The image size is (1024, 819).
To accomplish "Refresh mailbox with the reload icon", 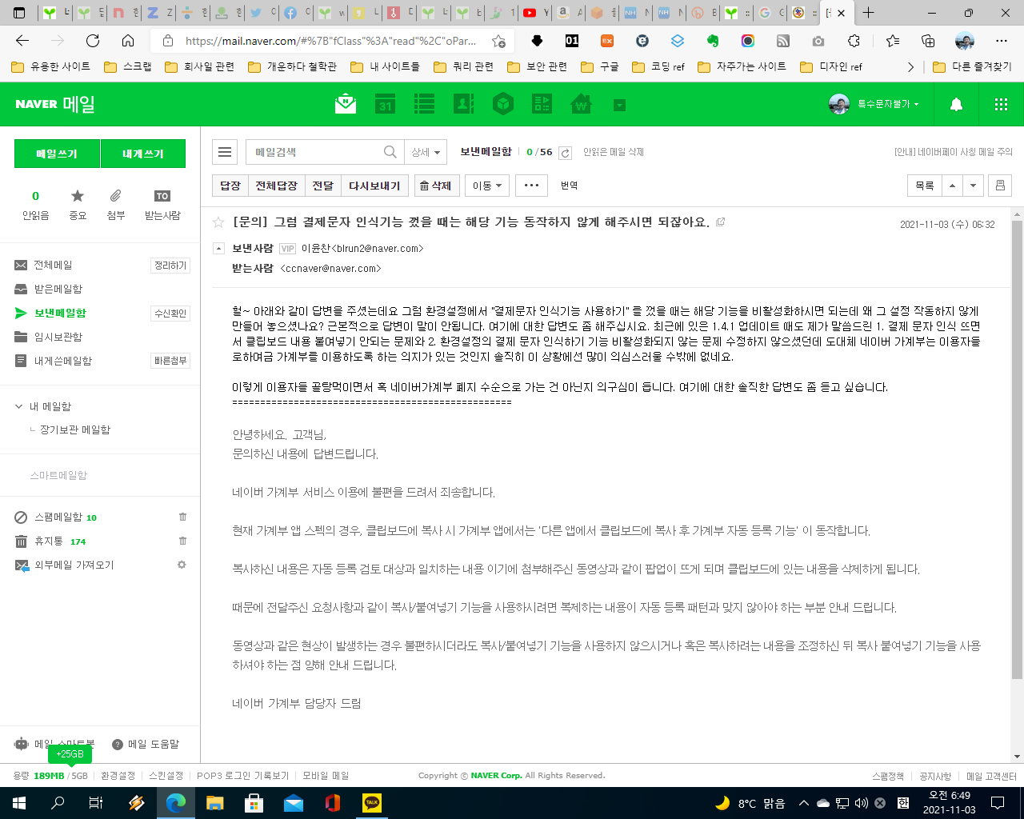I will (x=565, y=153).
